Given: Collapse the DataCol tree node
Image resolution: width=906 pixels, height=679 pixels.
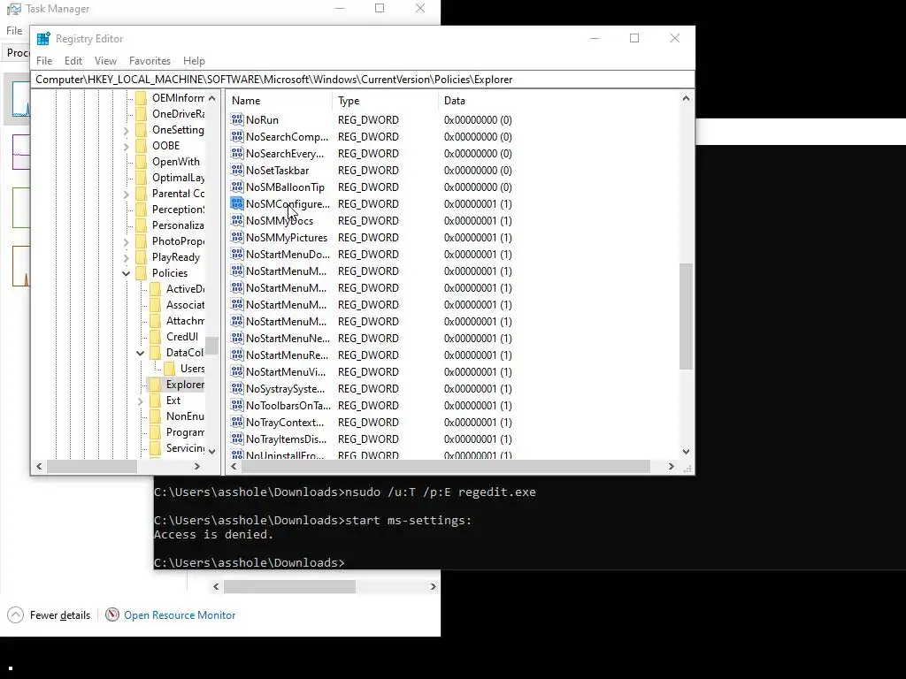Looking at the screenshot, I should click(x=140, y=353).
